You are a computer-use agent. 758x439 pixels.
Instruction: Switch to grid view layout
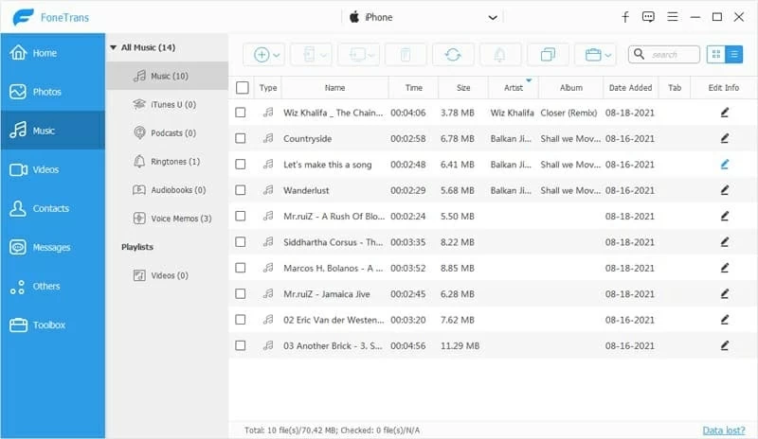pyautogui.click(x=716, y=55)
